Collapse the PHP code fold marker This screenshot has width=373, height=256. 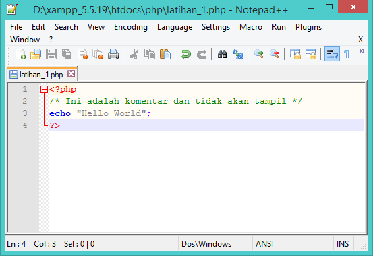(x=44, y=90)
